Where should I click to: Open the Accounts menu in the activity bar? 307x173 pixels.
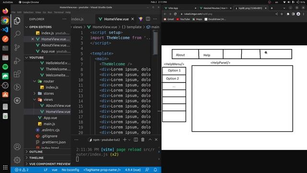pyautogui.click(x=17, y=147)
